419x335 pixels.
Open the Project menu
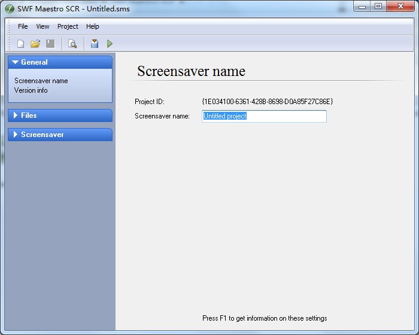tap(68, 26)
